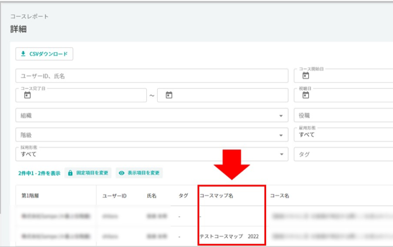The image size is (393, 247).
Task: Click 固定項目を変更 button
Action: point(88,173)
